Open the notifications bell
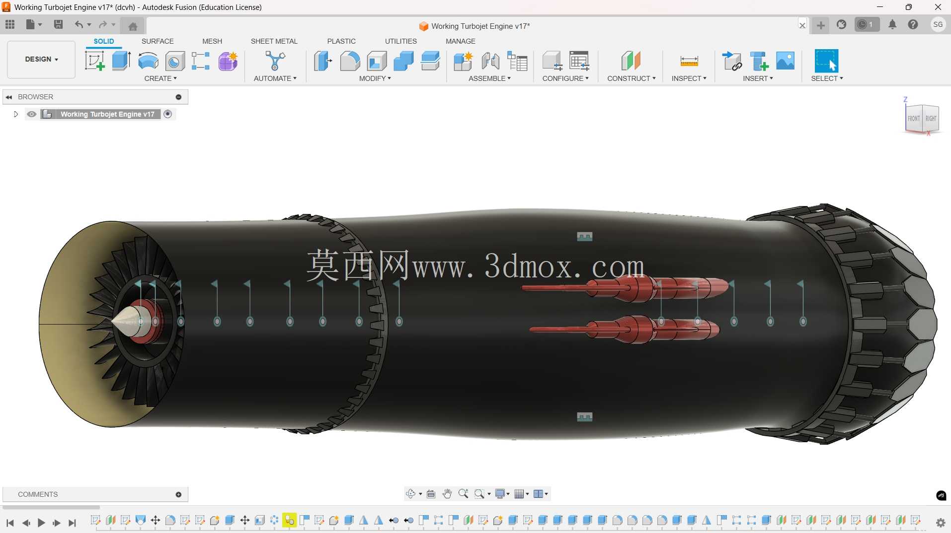 click(892, 24)
